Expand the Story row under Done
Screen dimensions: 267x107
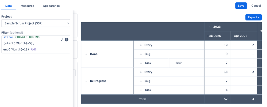point(141,45)
